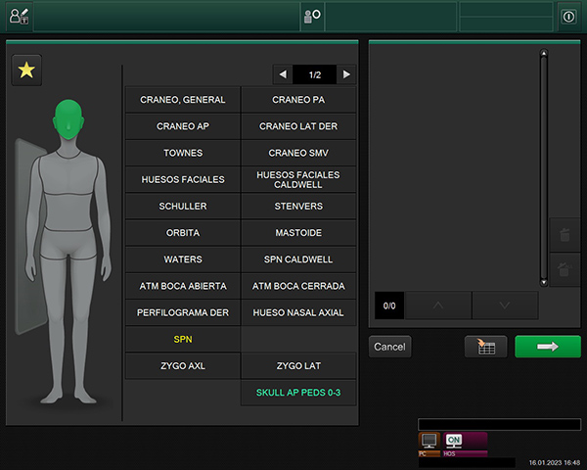The width and height of the screenshot is (587, 470).
Task: Select the MASTOIDE protocol
Action: tap(298, 233)
